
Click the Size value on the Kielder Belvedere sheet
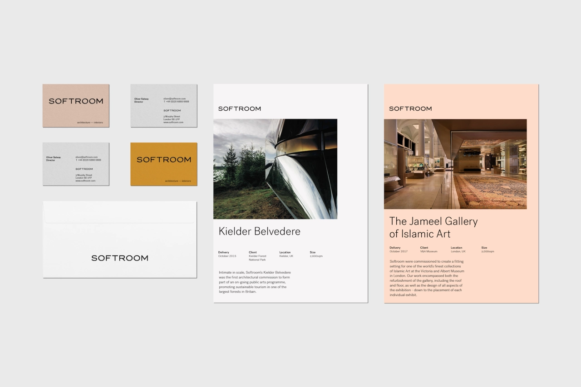[x=316, y=256]
